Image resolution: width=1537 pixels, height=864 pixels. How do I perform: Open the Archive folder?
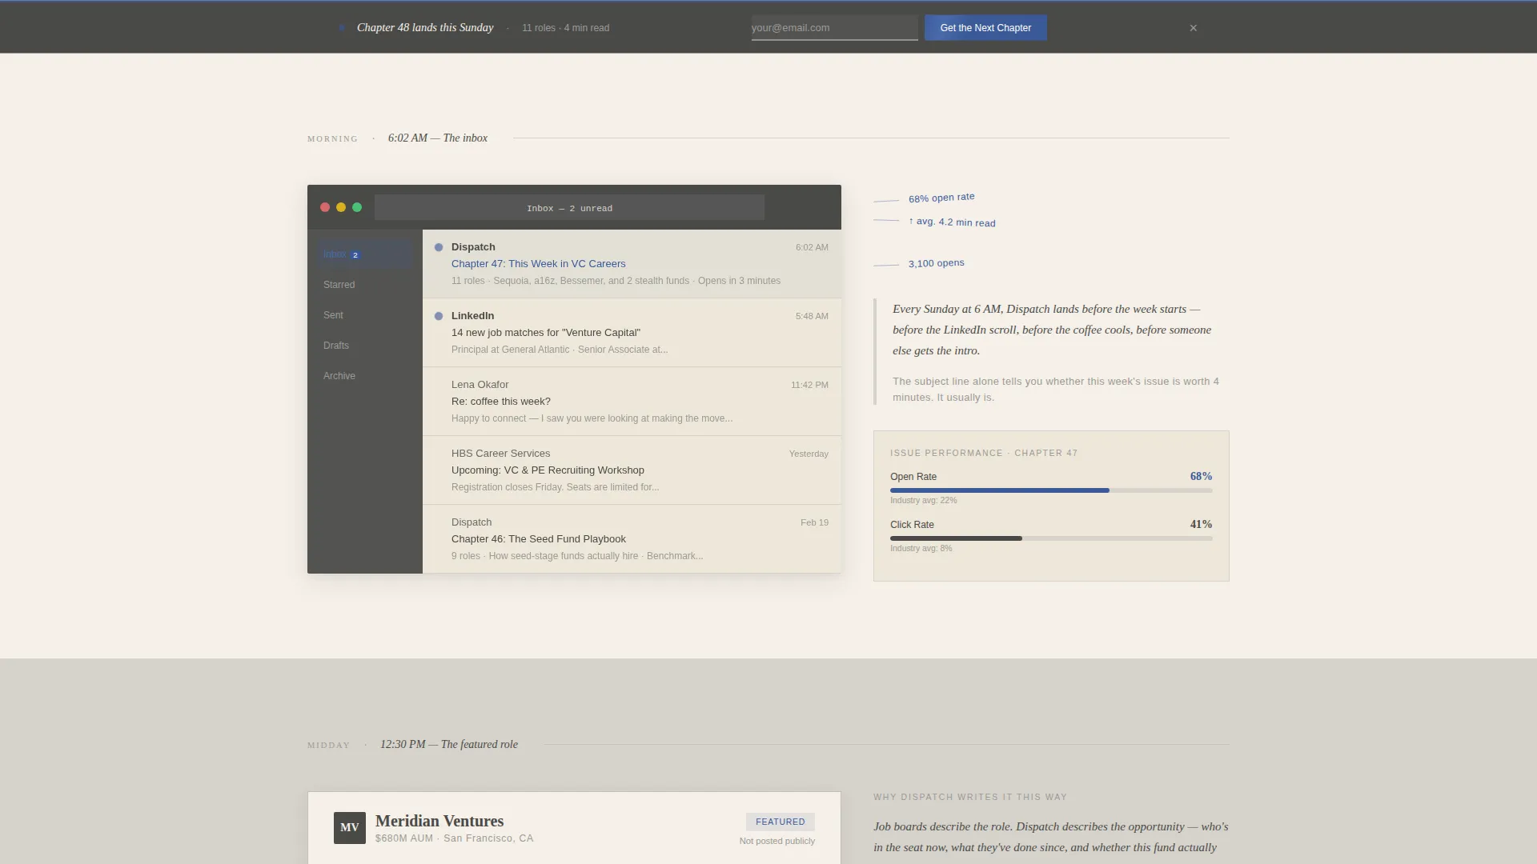tap(364, 376)
